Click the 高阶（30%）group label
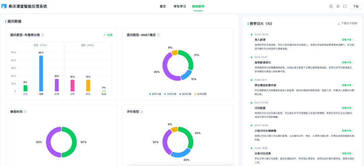Screen dimensions: 364x166 coord(88,45)
